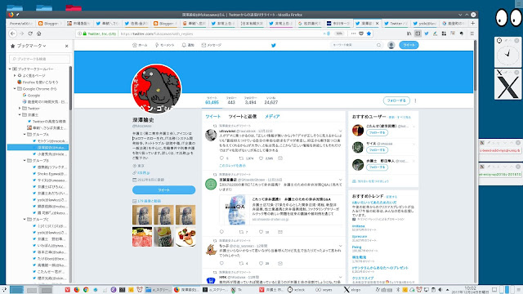Click the Twitter bird logo in header

click(x=274, y=46)
